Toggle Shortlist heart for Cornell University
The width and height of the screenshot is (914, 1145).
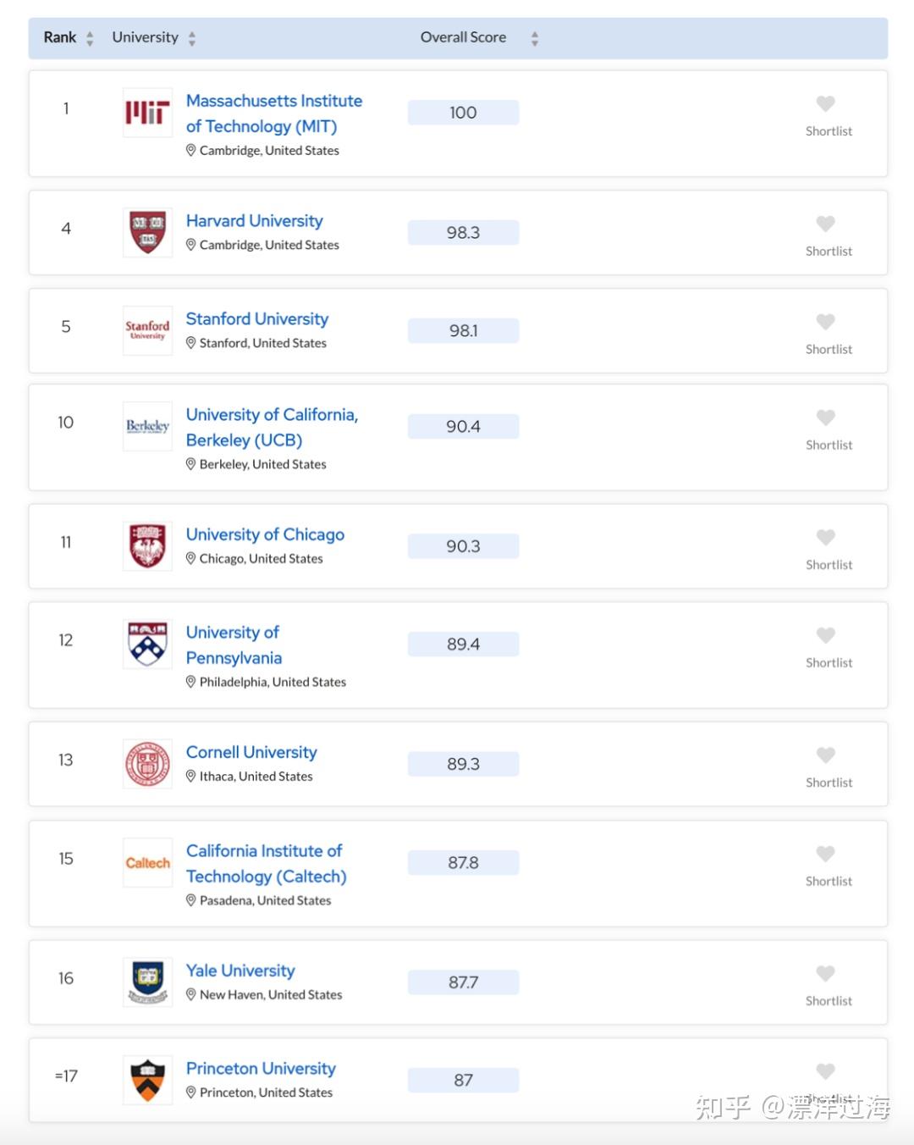826,755
